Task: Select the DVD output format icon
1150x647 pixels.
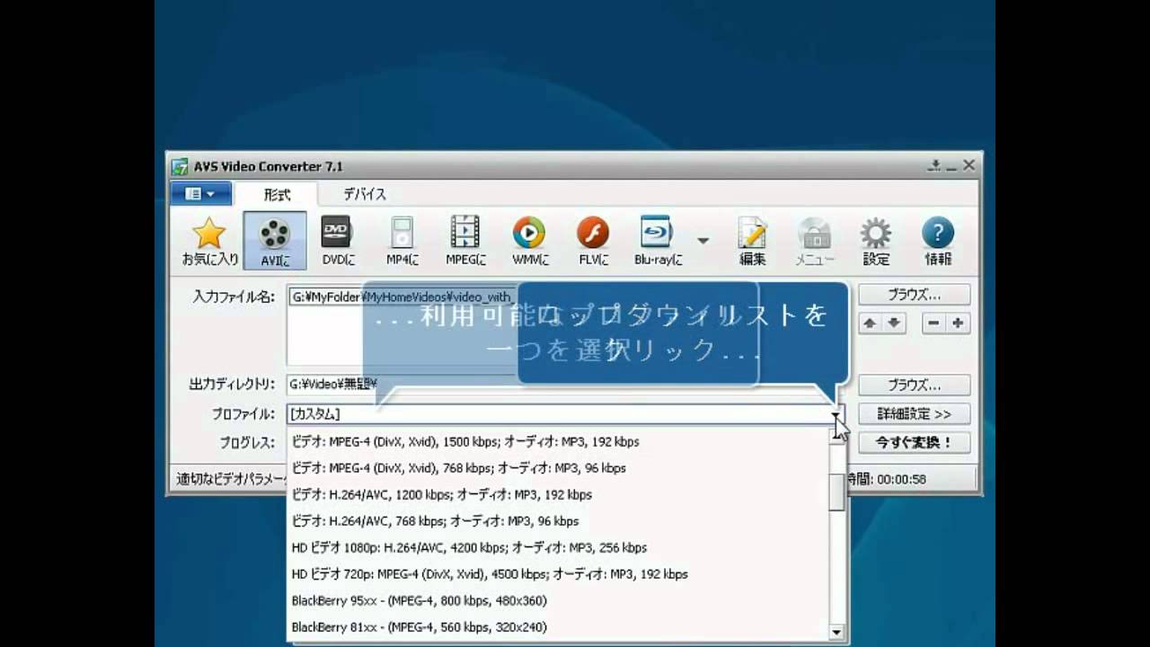Action: click(338, 241)
